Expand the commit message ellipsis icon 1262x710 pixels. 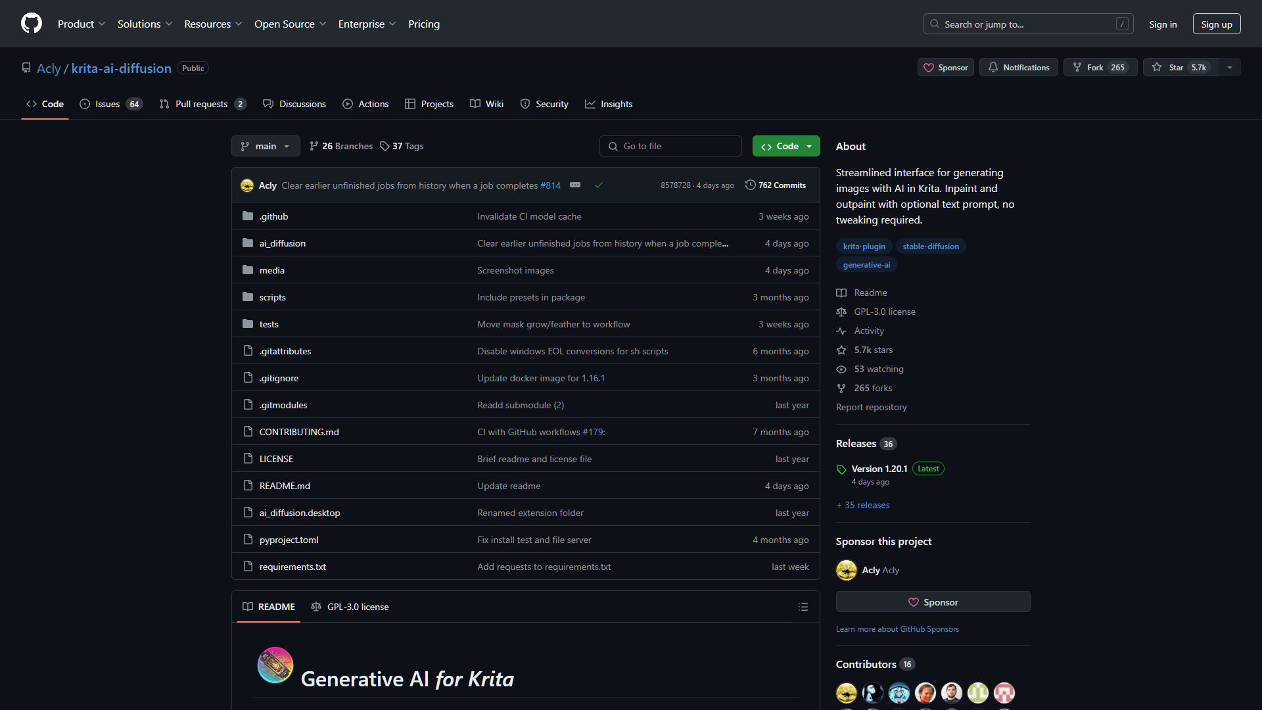click(x=575, y=185)
